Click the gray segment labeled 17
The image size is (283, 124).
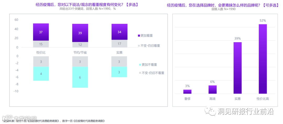coord(119,44)
